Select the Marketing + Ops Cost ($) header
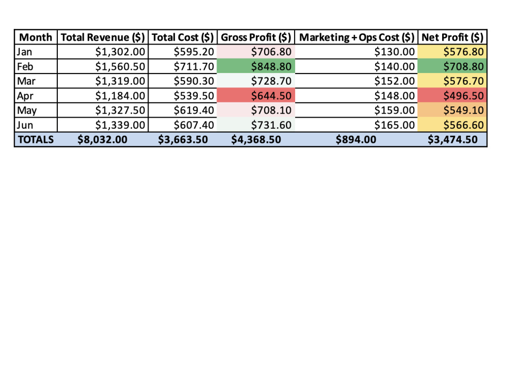This screenshot has width=507, height=380. pyautogui.click(x=356, y=37)
